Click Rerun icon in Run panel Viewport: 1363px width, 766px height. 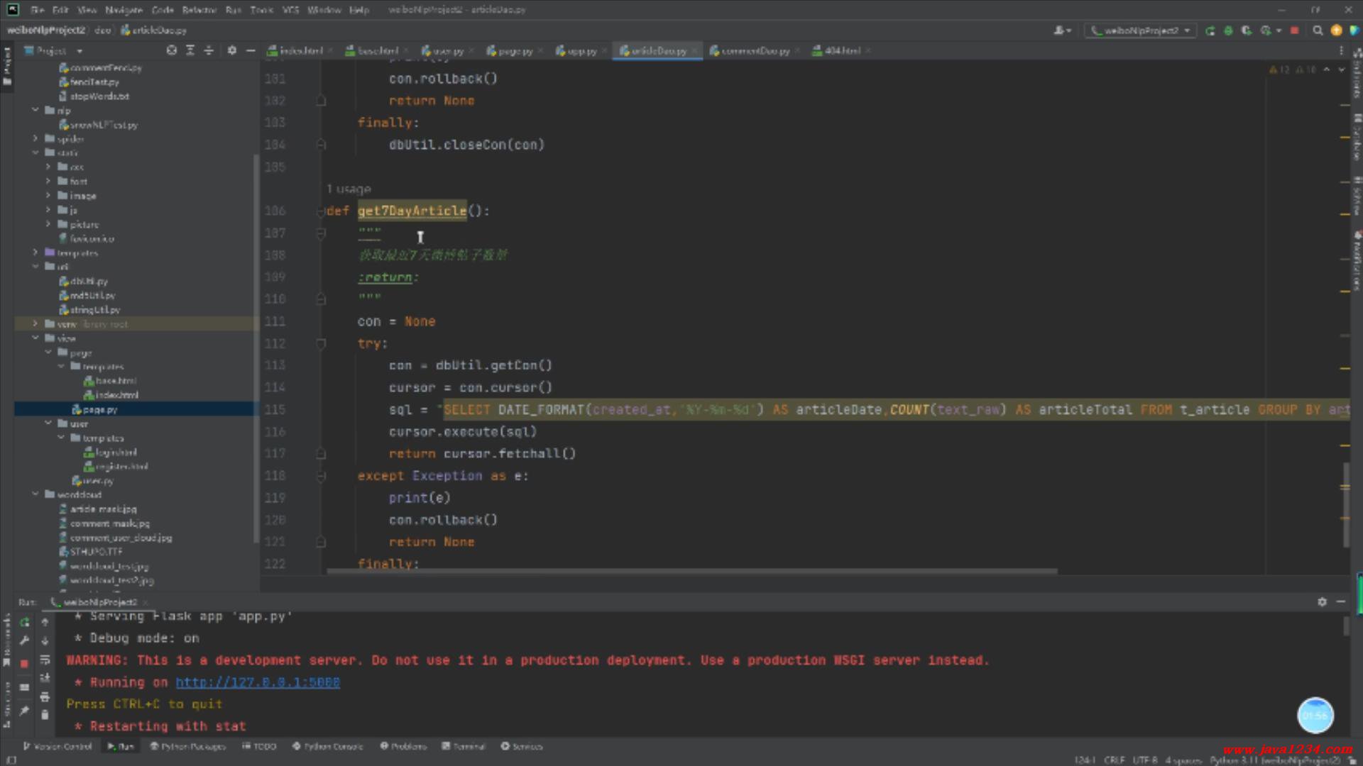25,622
